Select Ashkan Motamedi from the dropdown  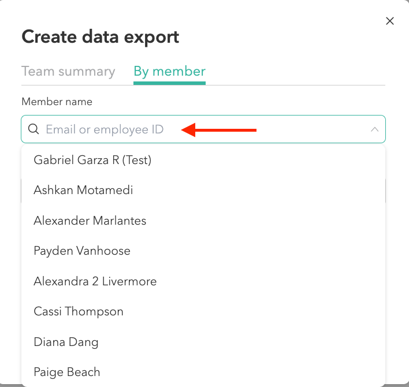click(83, 190)
